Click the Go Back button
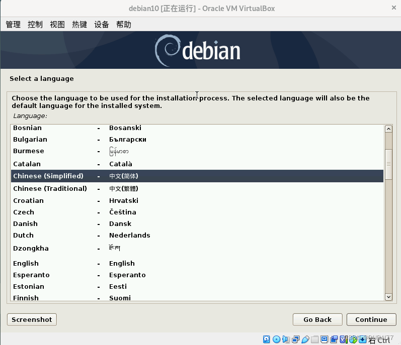Screen dimensions: 401x345 pyautogui.click(x=317, y=319)
